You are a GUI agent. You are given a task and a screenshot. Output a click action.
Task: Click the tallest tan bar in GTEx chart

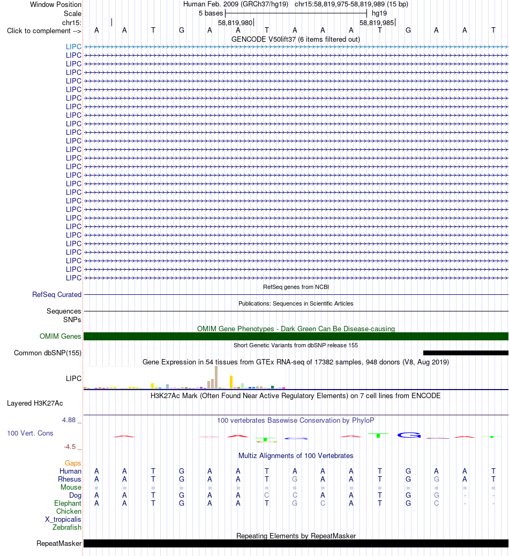click(216, 377)
